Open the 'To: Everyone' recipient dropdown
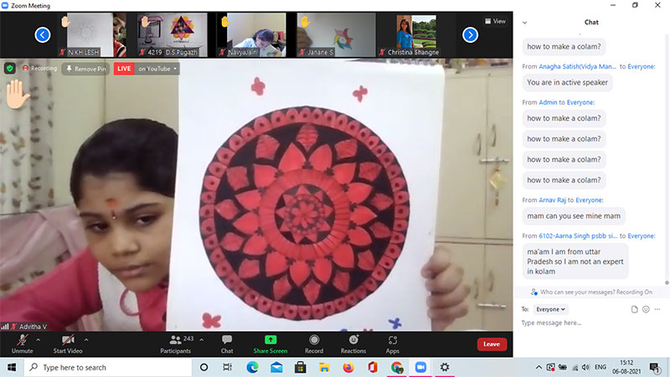This screenshot has height=377, width=670. (x=551, y=309)
